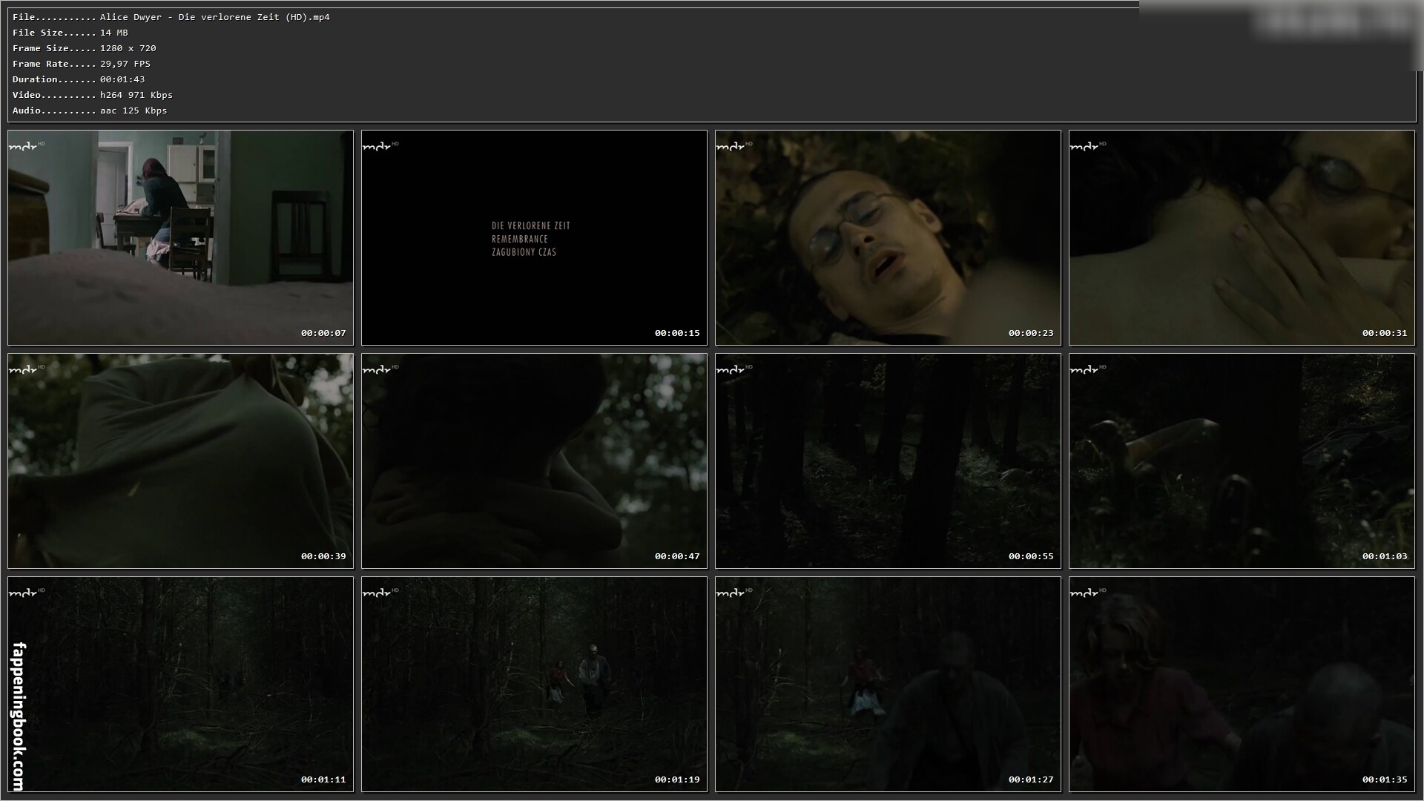Open the frame stamped 00:00:39

coord(180,461)
